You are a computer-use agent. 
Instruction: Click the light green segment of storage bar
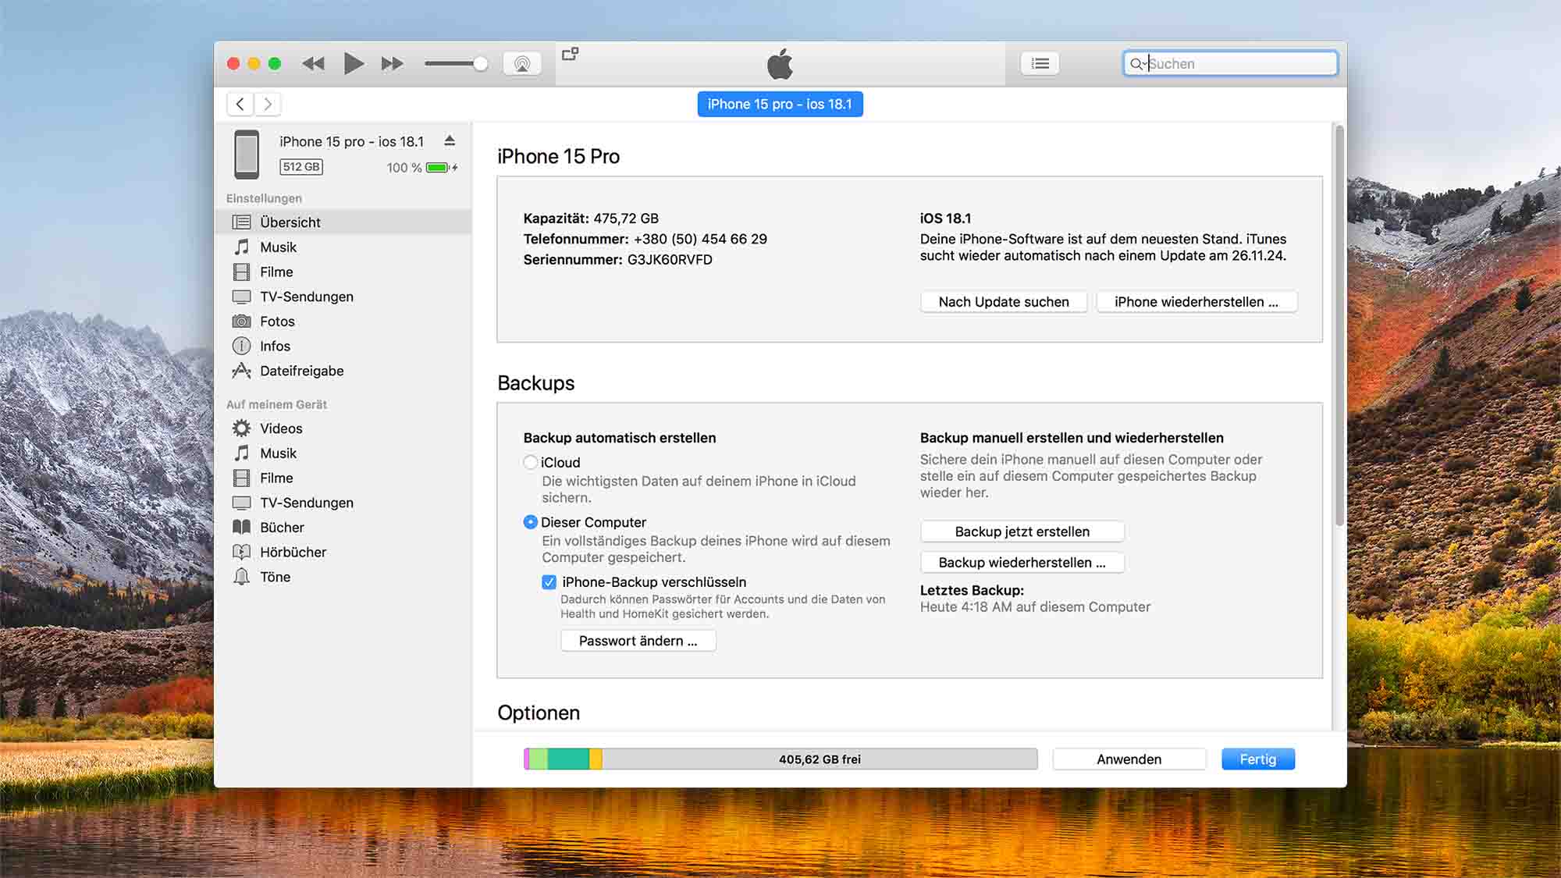539,759
